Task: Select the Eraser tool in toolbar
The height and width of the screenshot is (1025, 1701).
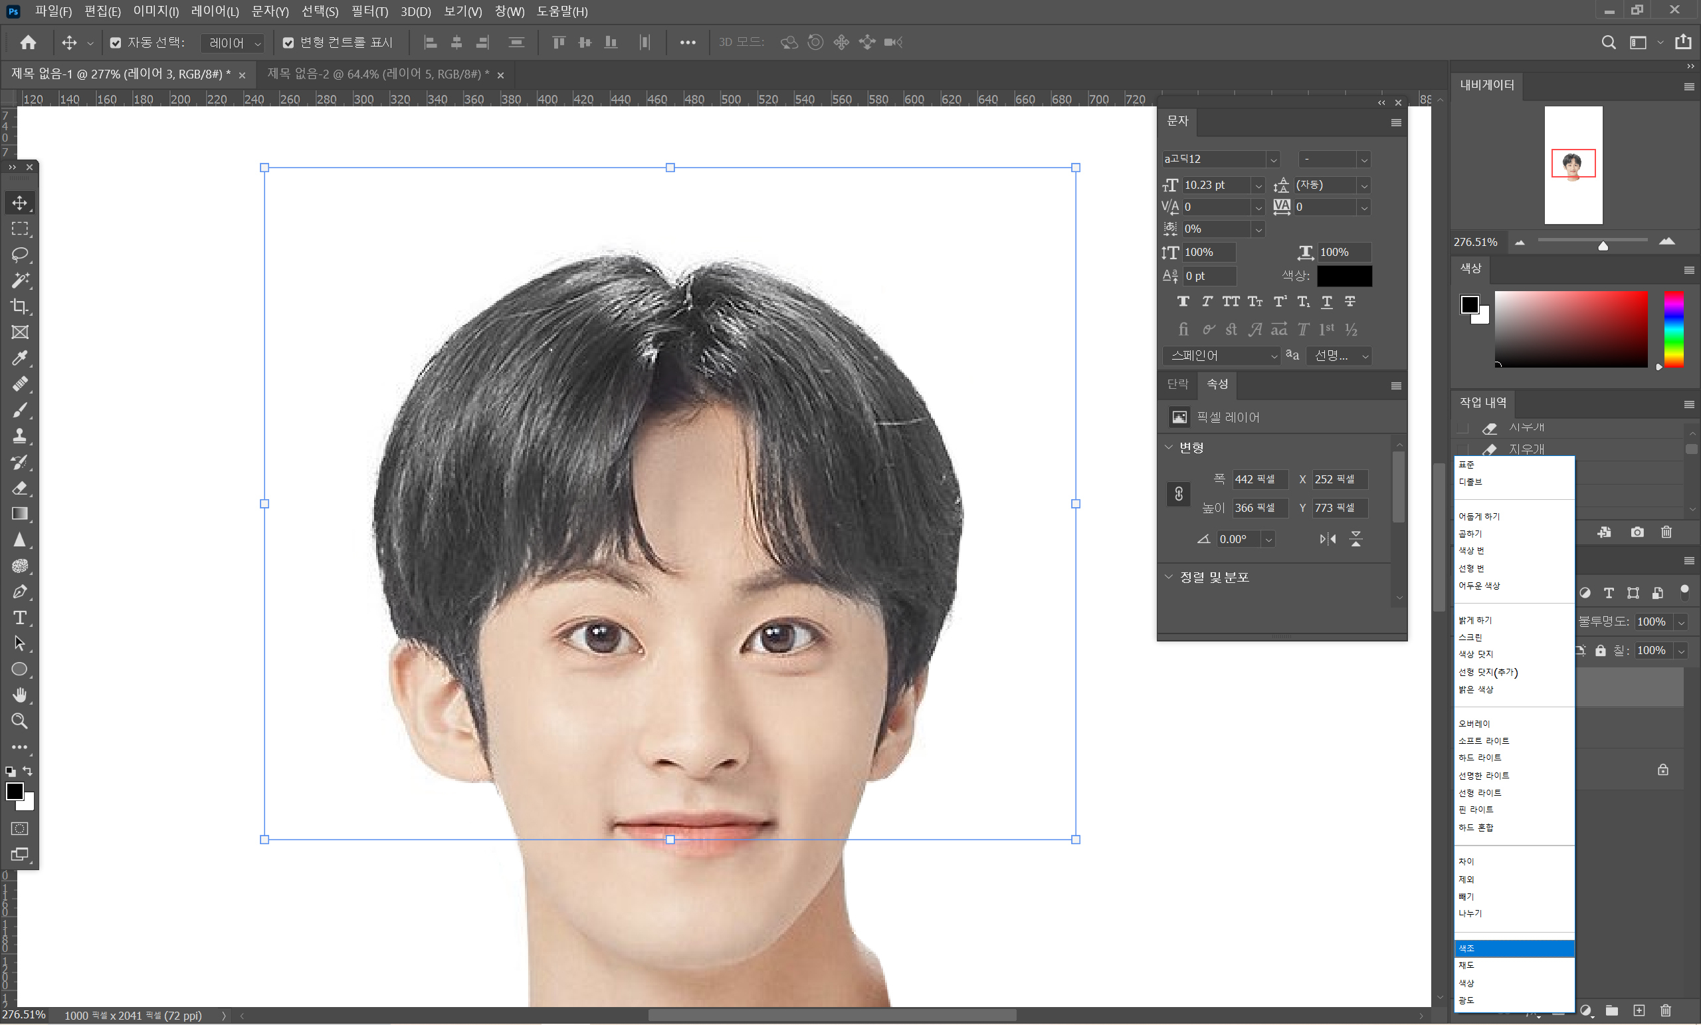Action: tap(19, 489)
